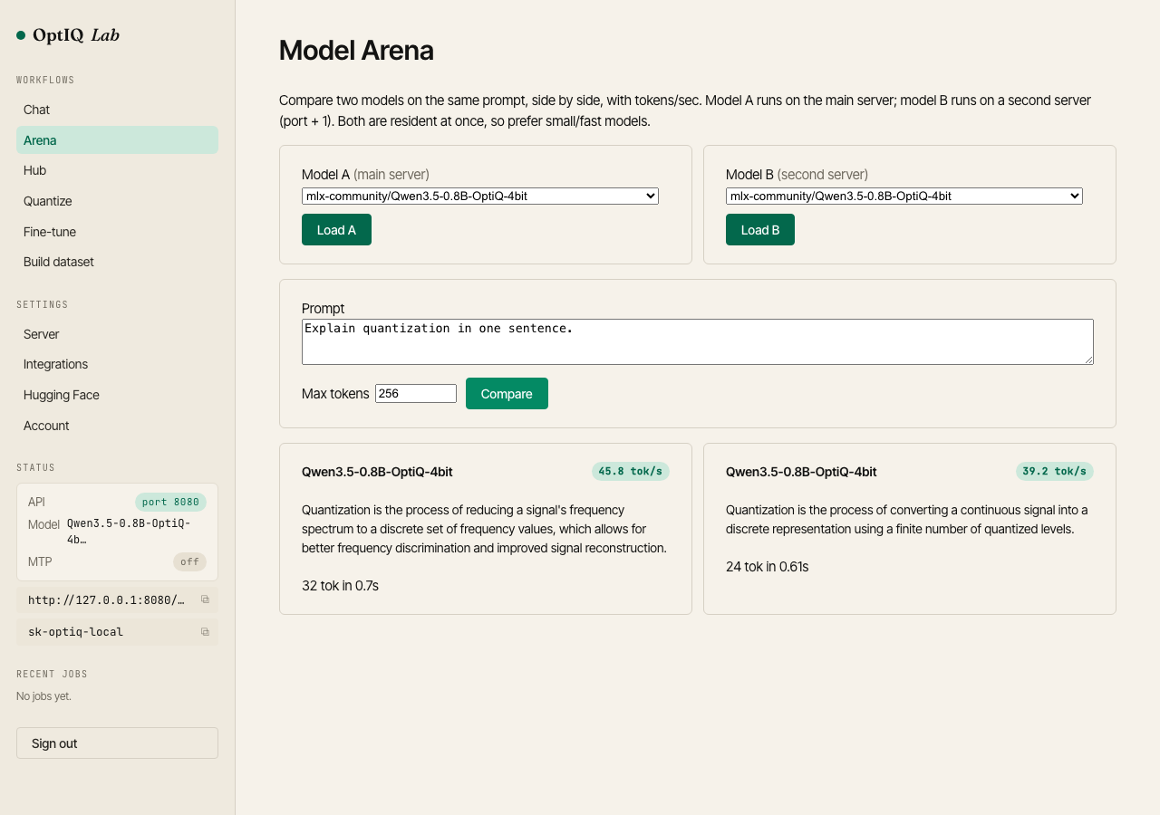
Task: Load model B
Action: pos(760,230)
